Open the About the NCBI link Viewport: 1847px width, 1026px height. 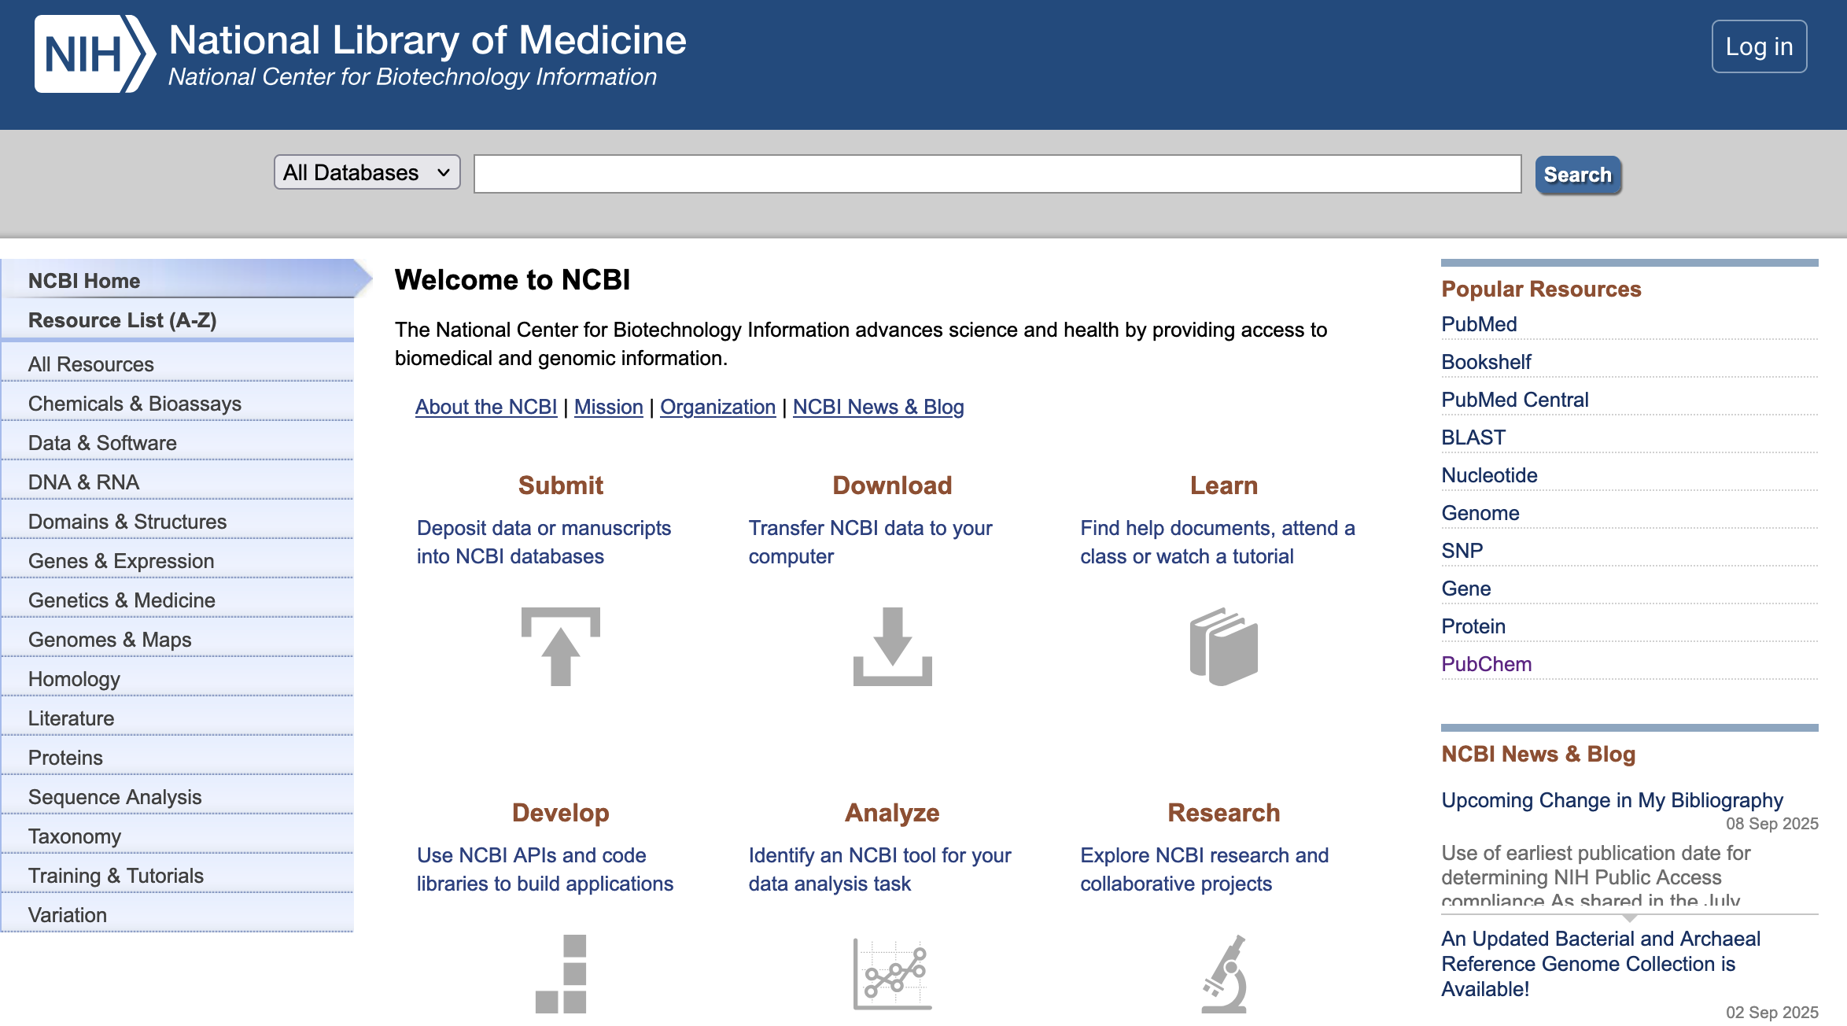coord(486,407)
